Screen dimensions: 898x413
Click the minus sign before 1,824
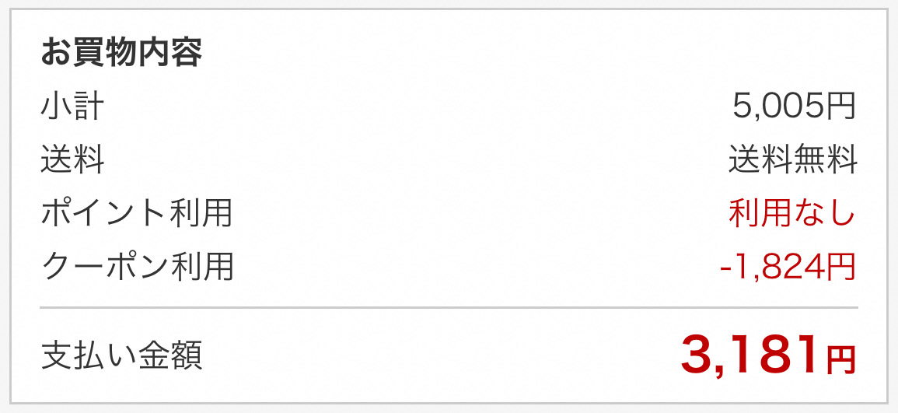[727, 268]
